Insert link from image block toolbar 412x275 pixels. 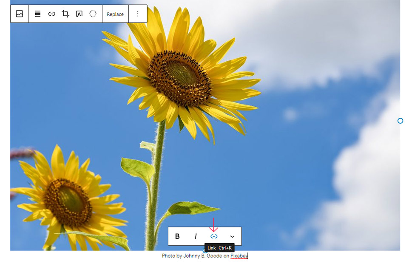click(51, 14)
